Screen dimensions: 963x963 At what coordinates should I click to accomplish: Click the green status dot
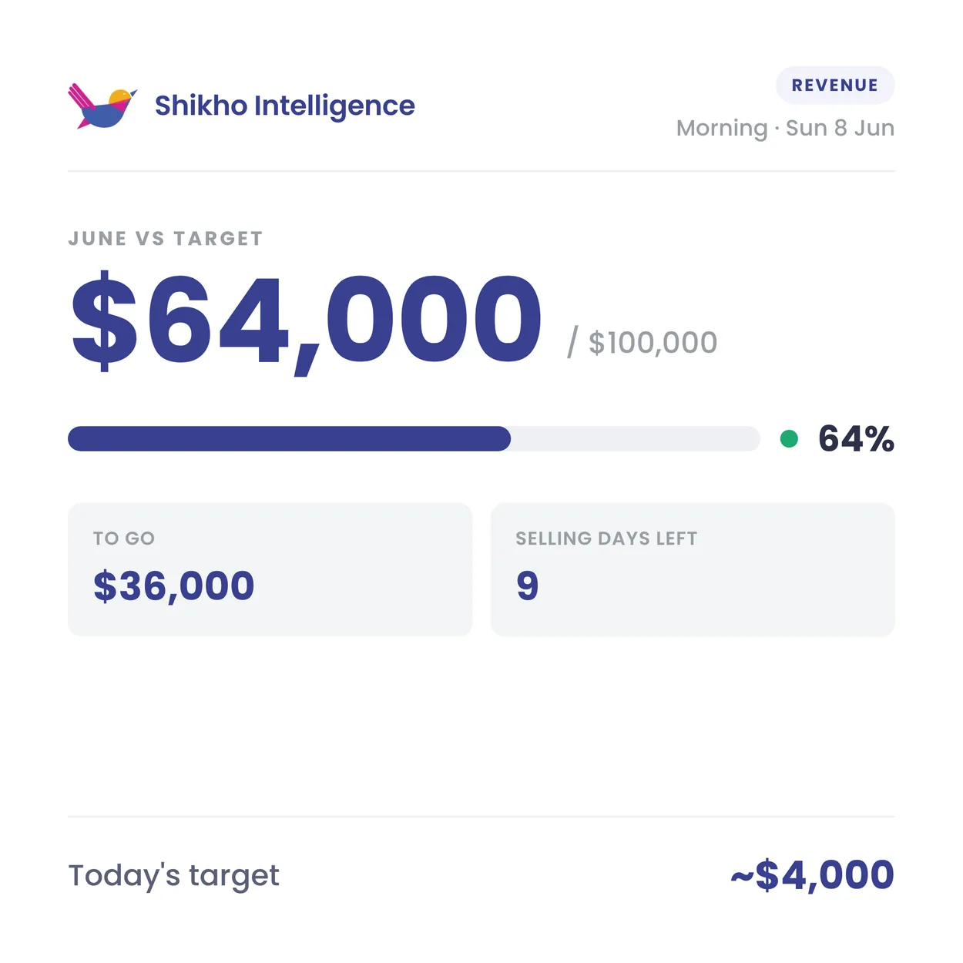(x=789, y=439)
